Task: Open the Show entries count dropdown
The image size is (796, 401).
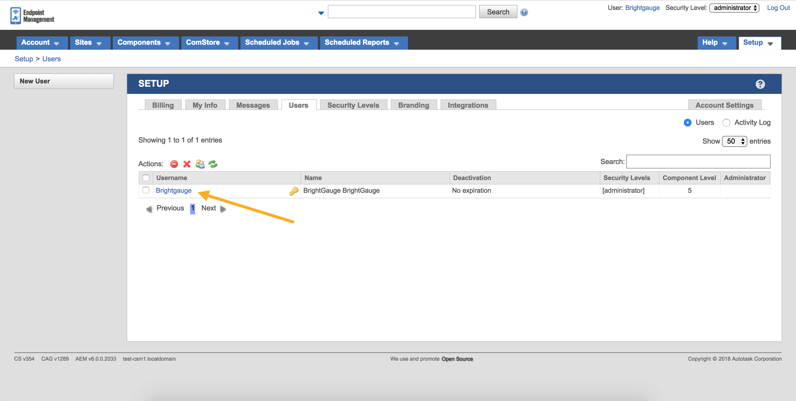Action: [x=734, y=141]
